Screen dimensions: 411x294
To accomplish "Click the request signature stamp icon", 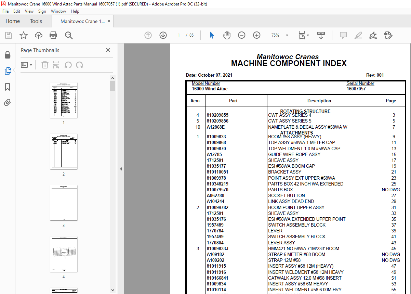I will pyautogui.click(x=388, y=35).
